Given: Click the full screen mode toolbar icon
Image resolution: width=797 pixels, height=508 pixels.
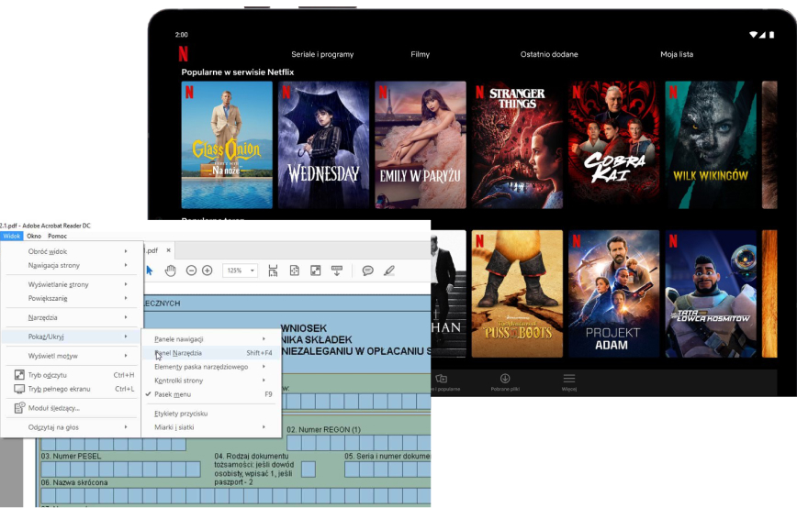Looking at the screenshot, I should (315, 271).
